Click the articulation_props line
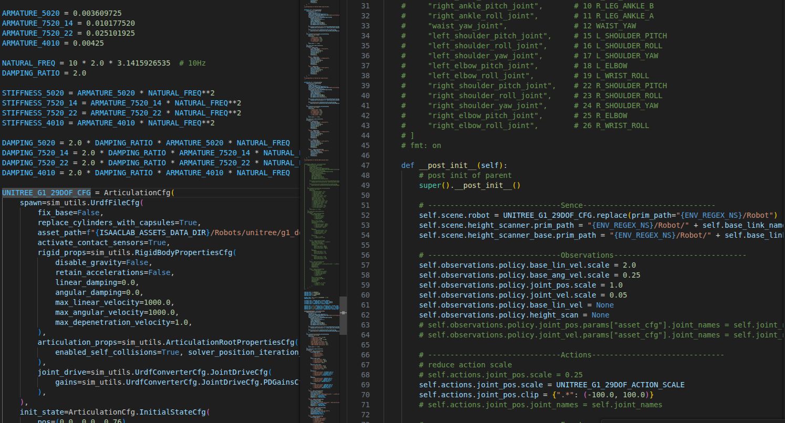This screenshot has width=785, height=423. click(x=168, y=342)
